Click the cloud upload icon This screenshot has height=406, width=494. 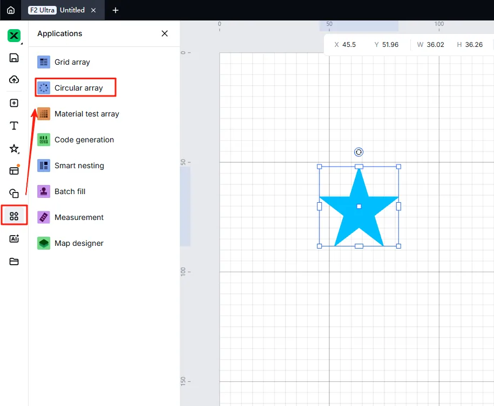(14, 80)
